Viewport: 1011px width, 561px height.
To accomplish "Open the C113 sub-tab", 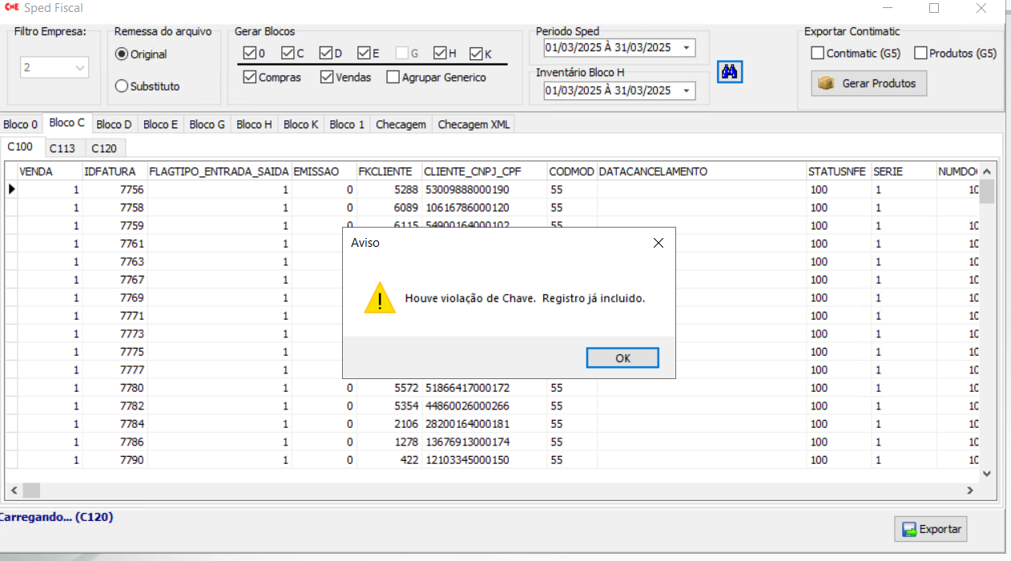I will (62, 148).
